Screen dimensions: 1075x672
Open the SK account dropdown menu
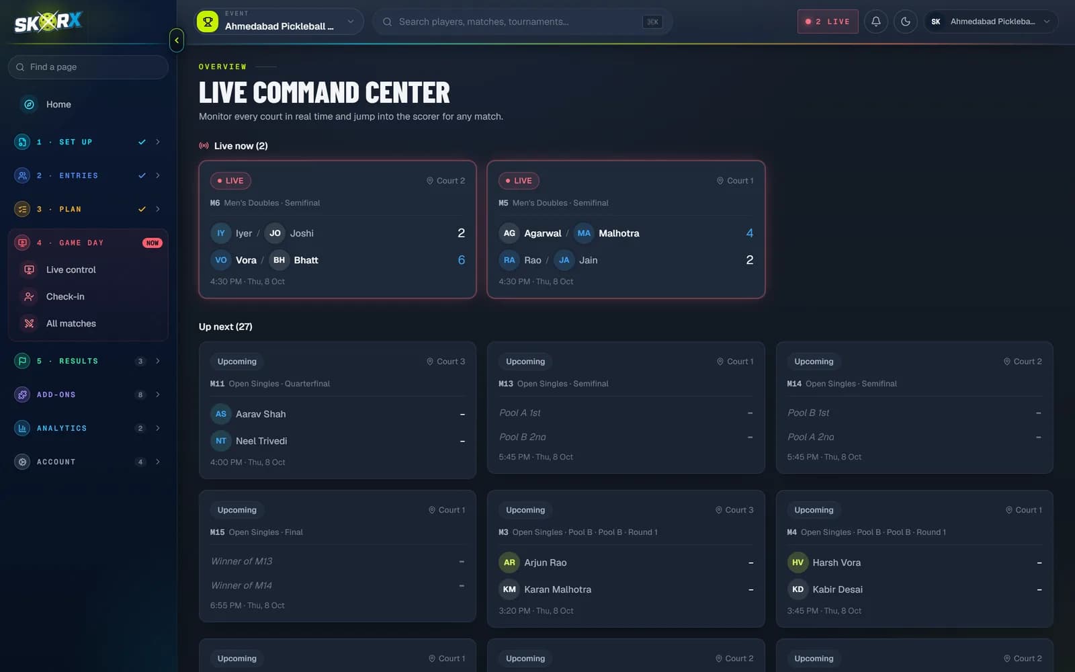[x=991, y=22]
